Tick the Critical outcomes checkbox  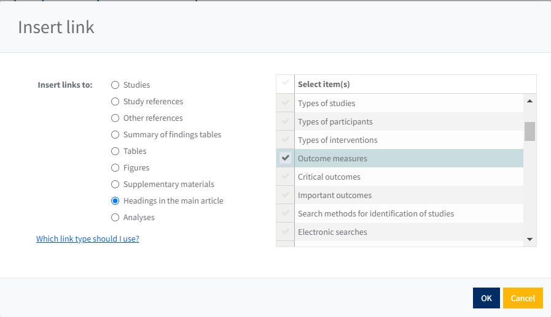coord(285,177)
